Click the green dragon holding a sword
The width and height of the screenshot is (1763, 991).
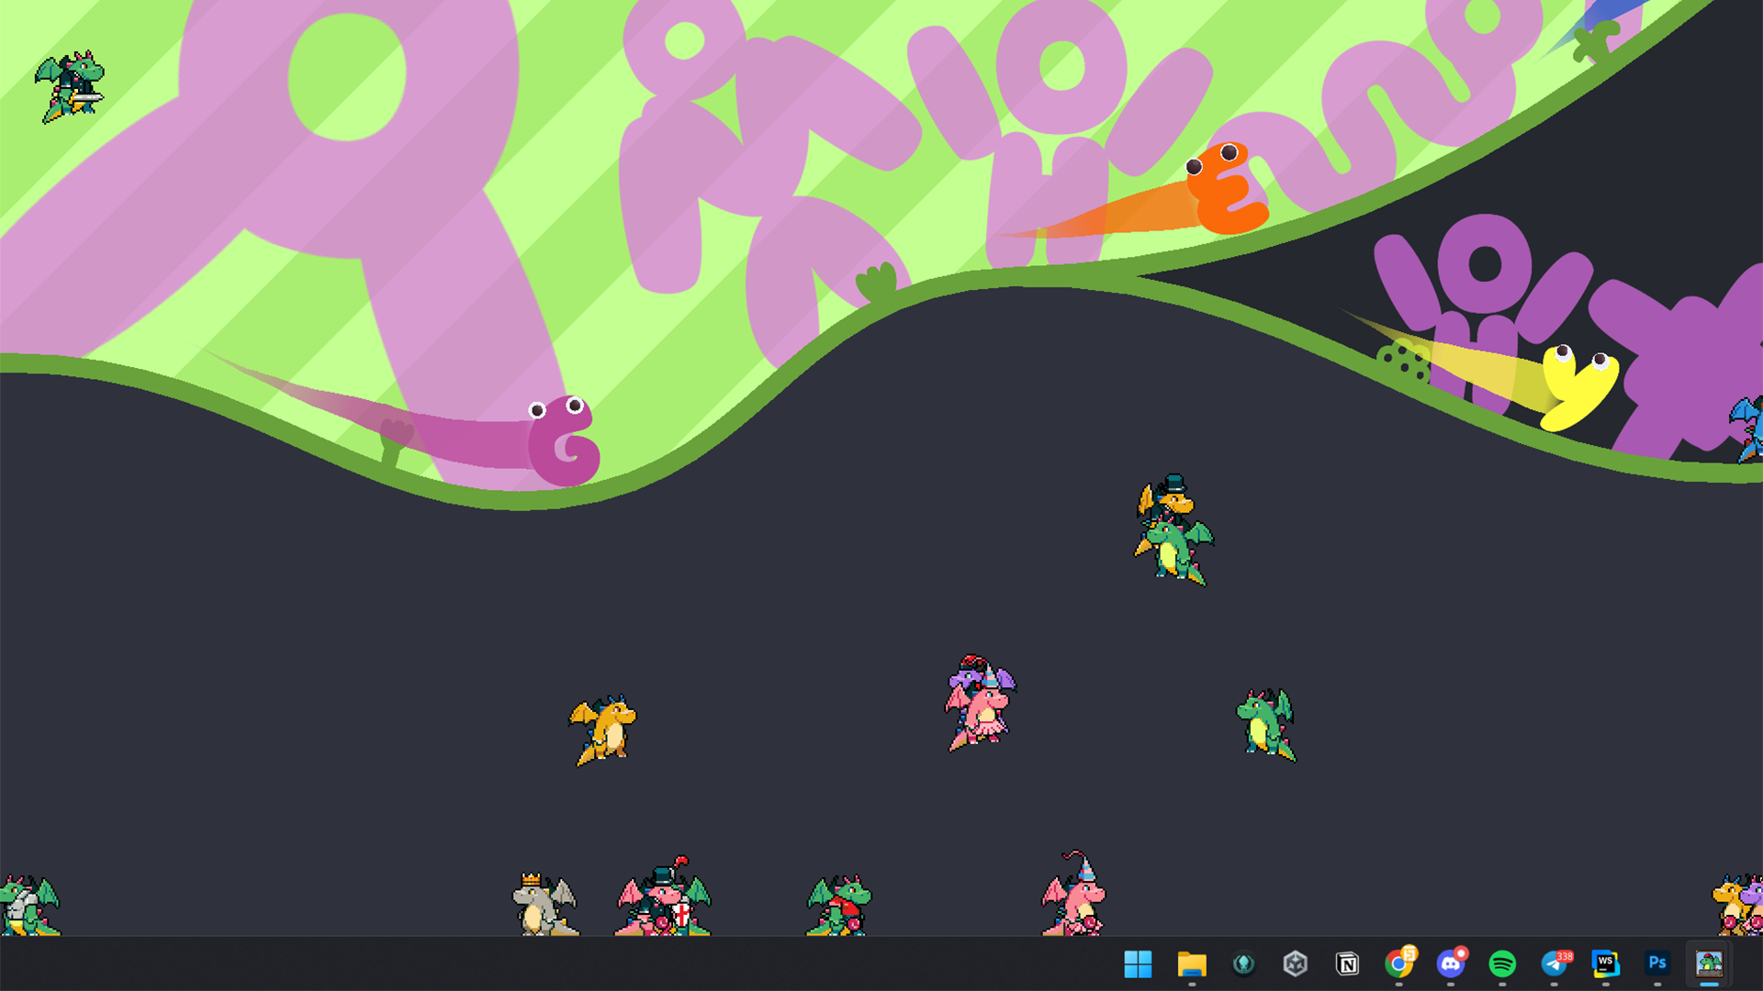click(x=70, y=86)
